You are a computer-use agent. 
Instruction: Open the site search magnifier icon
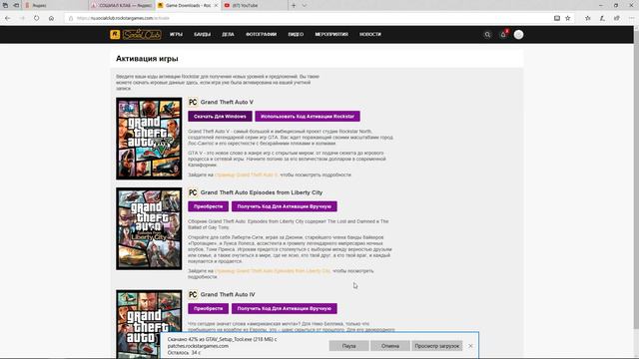click(x=487, y=35)
